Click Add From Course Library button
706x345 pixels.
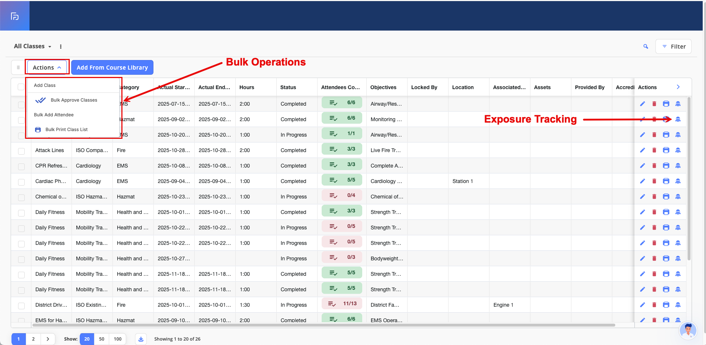(x=112, y=68)
